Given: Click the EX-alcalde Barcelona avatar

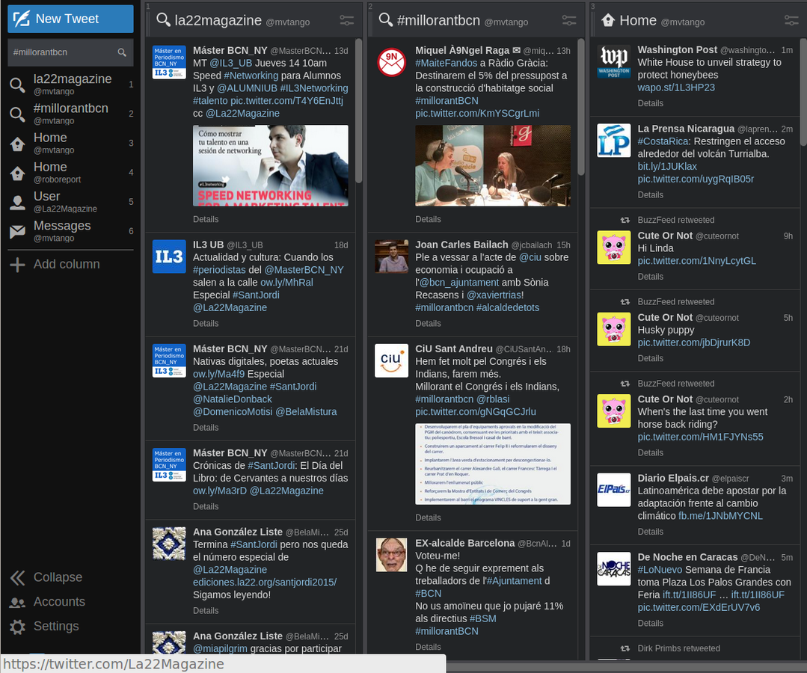Looking at the screenshot, I should [x=392, y=555].
